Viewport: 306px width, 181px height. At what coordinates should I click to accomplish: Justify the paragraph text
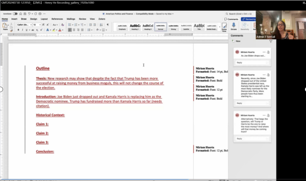(82, 30)
